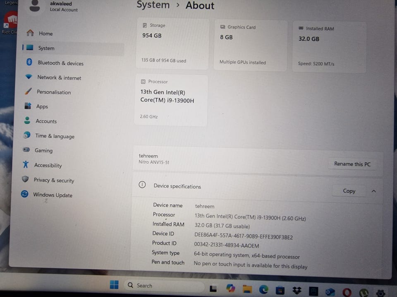Click the Windows Update refresh icon
Viewport: 397px width, 297px height.
(x=24, y=194)
